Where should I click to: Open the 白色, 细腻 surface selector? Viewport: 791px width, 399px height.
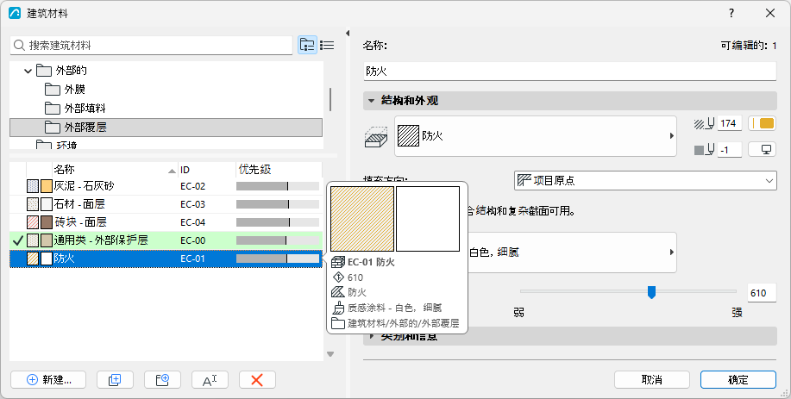pos(572,252)
